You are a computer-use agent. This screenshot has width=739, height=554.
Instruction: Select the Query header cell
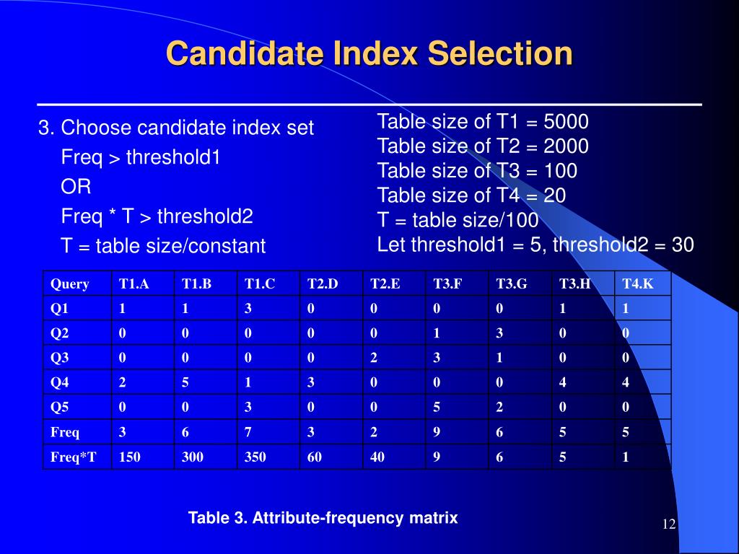pos(69,284)
